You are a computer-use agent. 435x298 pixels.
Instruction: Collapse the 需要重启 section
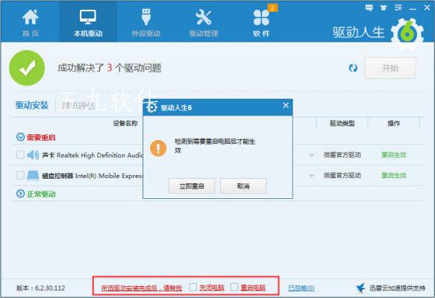point(20,137)
